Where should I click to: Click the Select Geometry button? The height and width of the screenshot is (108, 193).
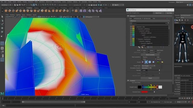coord(150,55)
